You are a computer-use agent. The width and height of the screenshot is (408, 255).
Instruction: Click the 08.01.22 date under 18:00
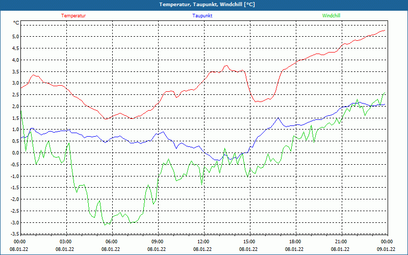(x=294, y=249)
